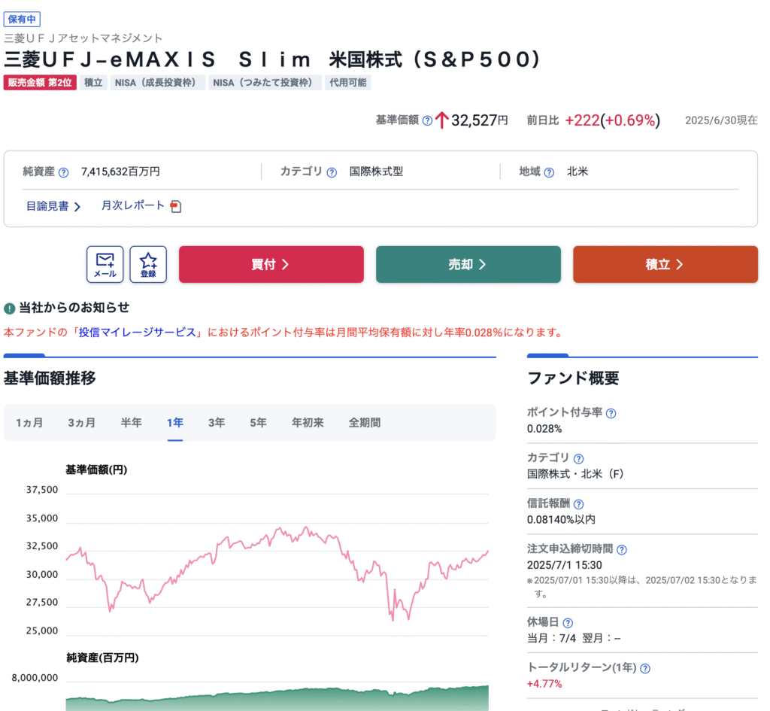Open help icon next to 基準価額
Viewport: 770px width, 711px height.
click(x=427, y=120)
